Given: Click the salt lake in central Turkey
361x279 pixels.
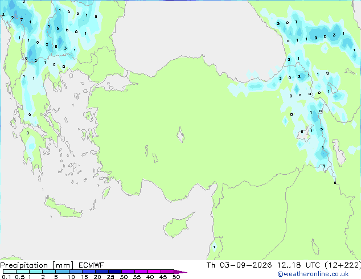Looking at the screenshot, I should point(180,134).
